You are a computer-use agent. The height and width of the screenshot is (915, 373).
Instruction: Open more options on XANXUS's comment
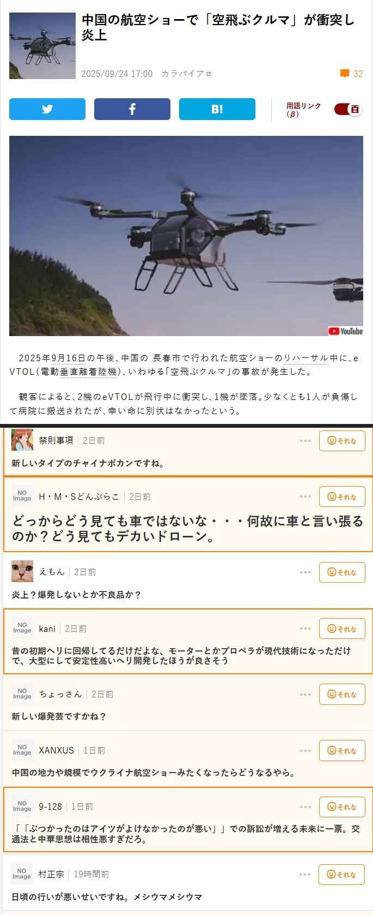tap(305, 751)
